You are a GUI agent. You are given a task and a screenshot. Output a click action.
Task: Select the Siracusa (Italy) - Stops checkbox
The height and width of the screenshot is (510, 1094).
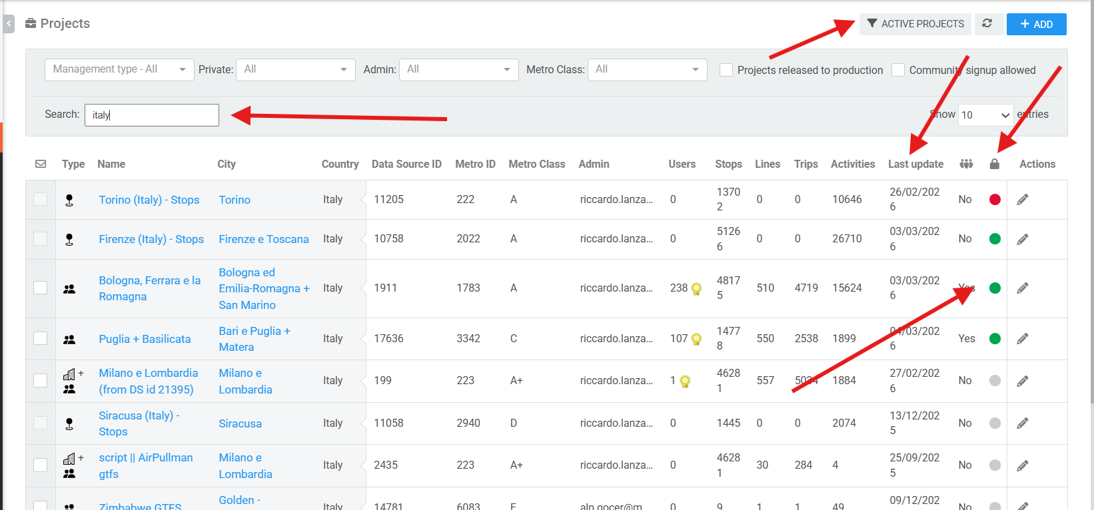click(41, 423)
